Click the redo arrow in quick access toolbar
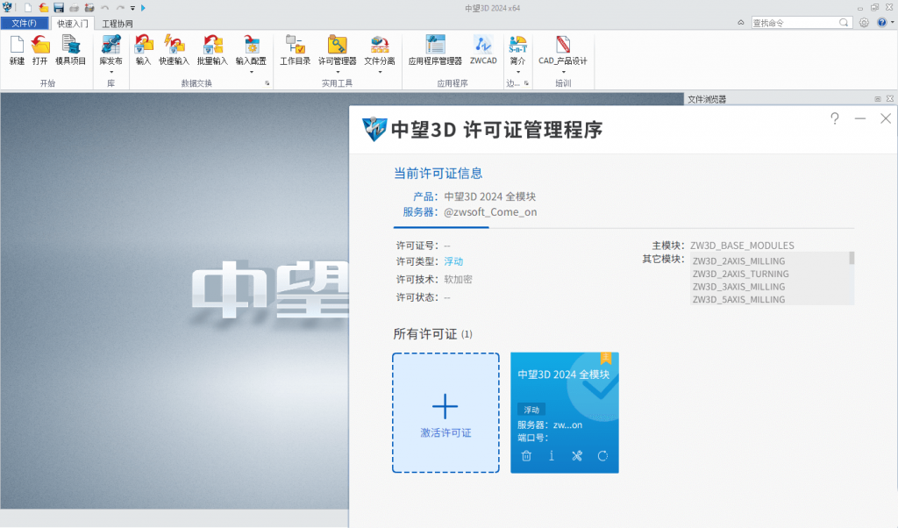The image size is (898, 528). (x=120, y=8)
